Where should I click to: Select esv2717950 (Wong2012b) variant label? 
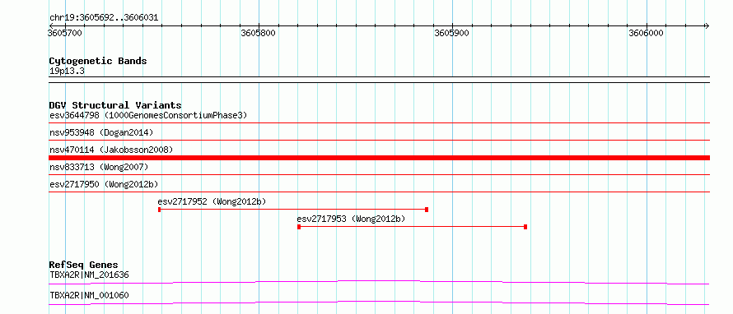[104, 184]
